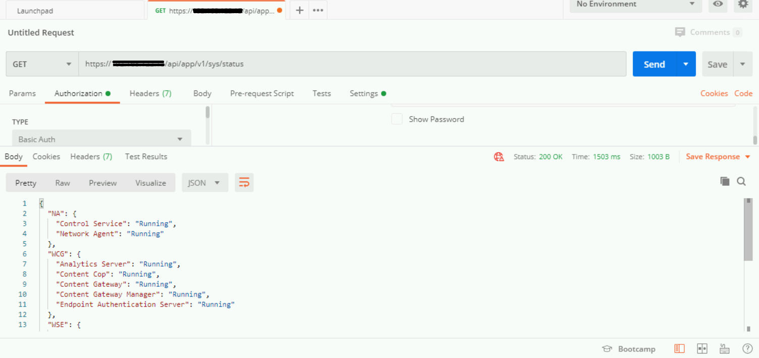Click the Send button

pyautogui.click(x=654, y=64)
